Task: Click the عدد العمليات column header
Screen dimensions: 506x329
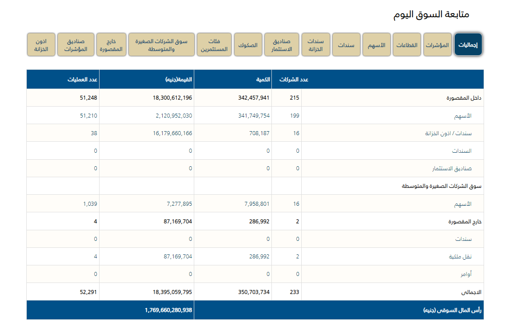Action: [82, 80]
